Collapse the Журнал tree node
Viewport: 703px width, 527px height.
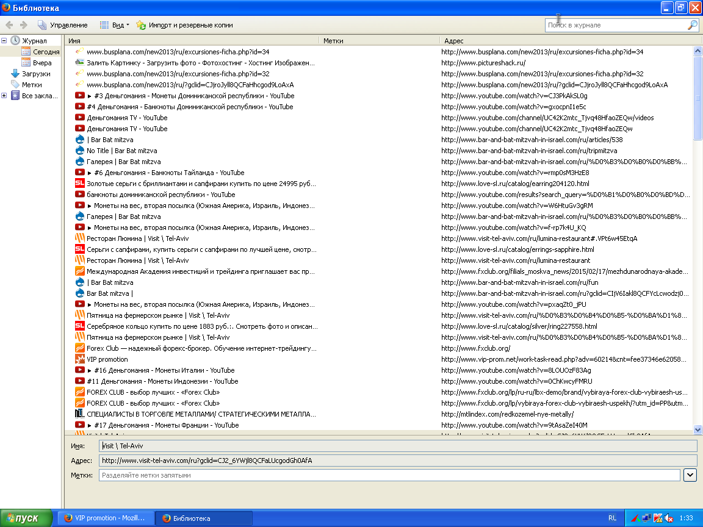coord(4,41)
